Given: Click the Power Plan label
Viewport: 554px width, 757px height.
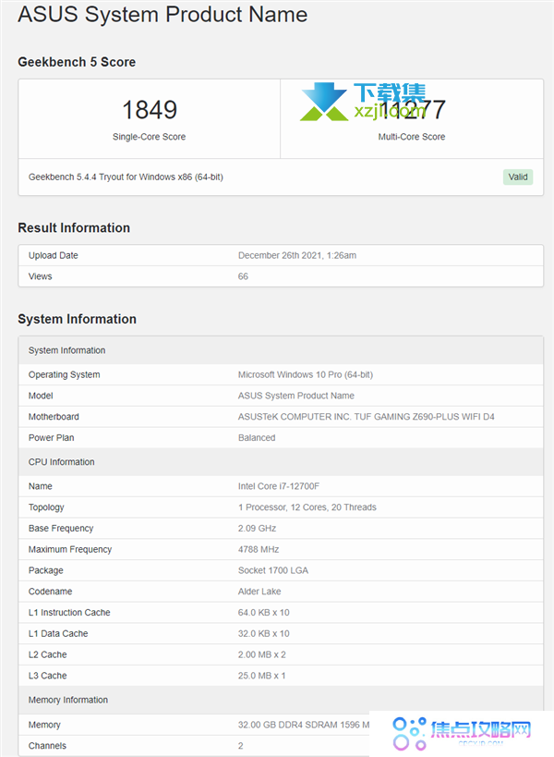Looking at the screenshot, I should coord(51,438).
